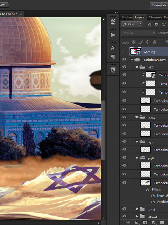The width and height of the screenshot is (168, 225).
Task: Collapse the Tarhdokan.com group
Action: [132, 60]
